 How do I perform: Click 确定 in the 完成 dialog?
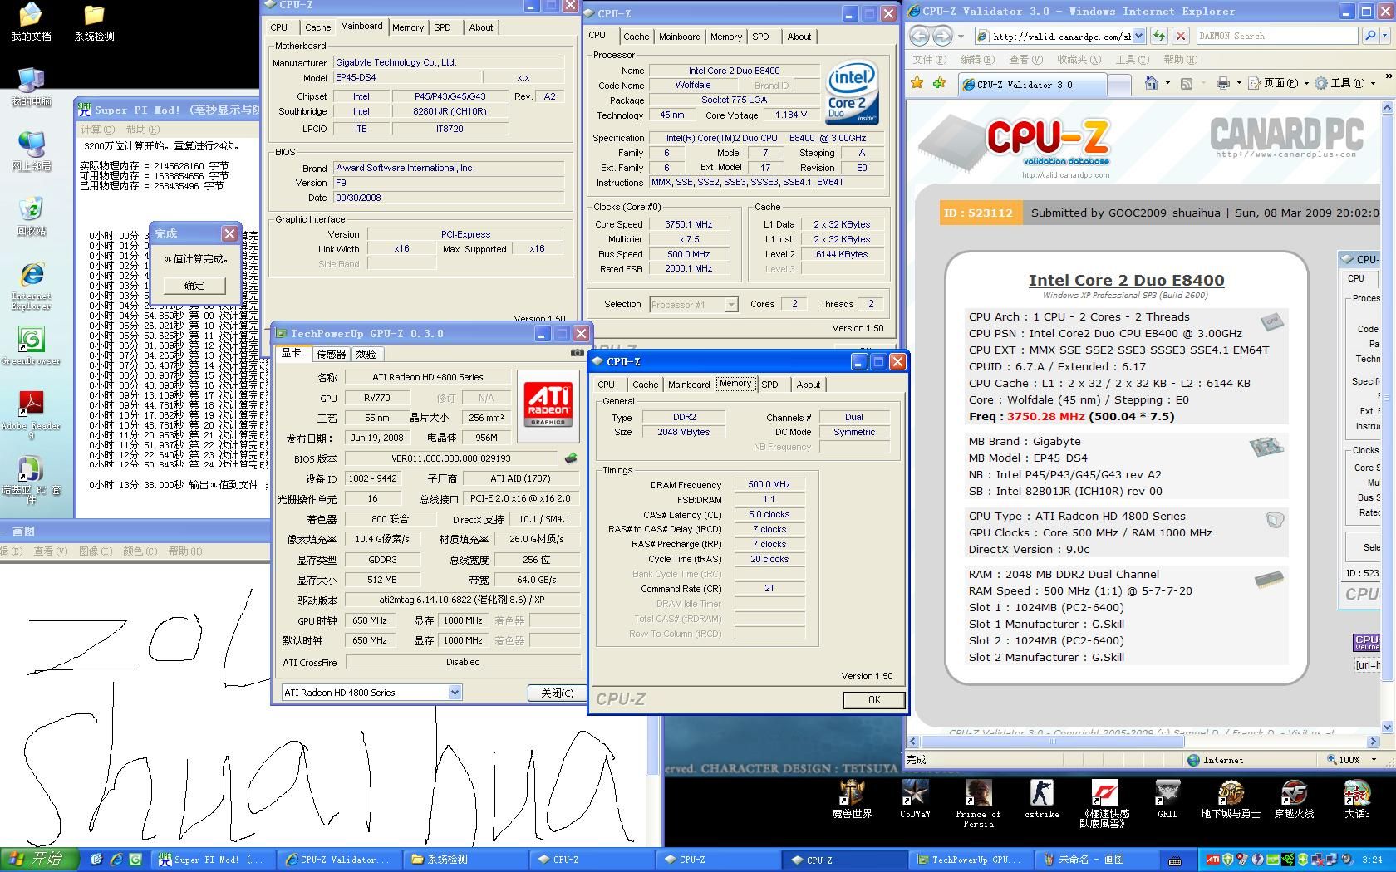tap(194, 285)
